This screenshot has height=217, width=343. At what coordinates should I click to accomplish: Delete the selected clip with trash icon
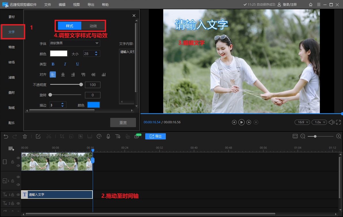point(25,136)
